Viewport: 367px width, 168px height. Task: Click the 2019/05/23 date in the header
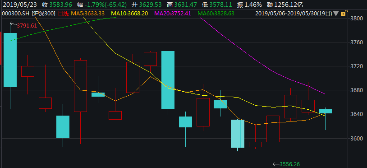click(x=19, y=4)
